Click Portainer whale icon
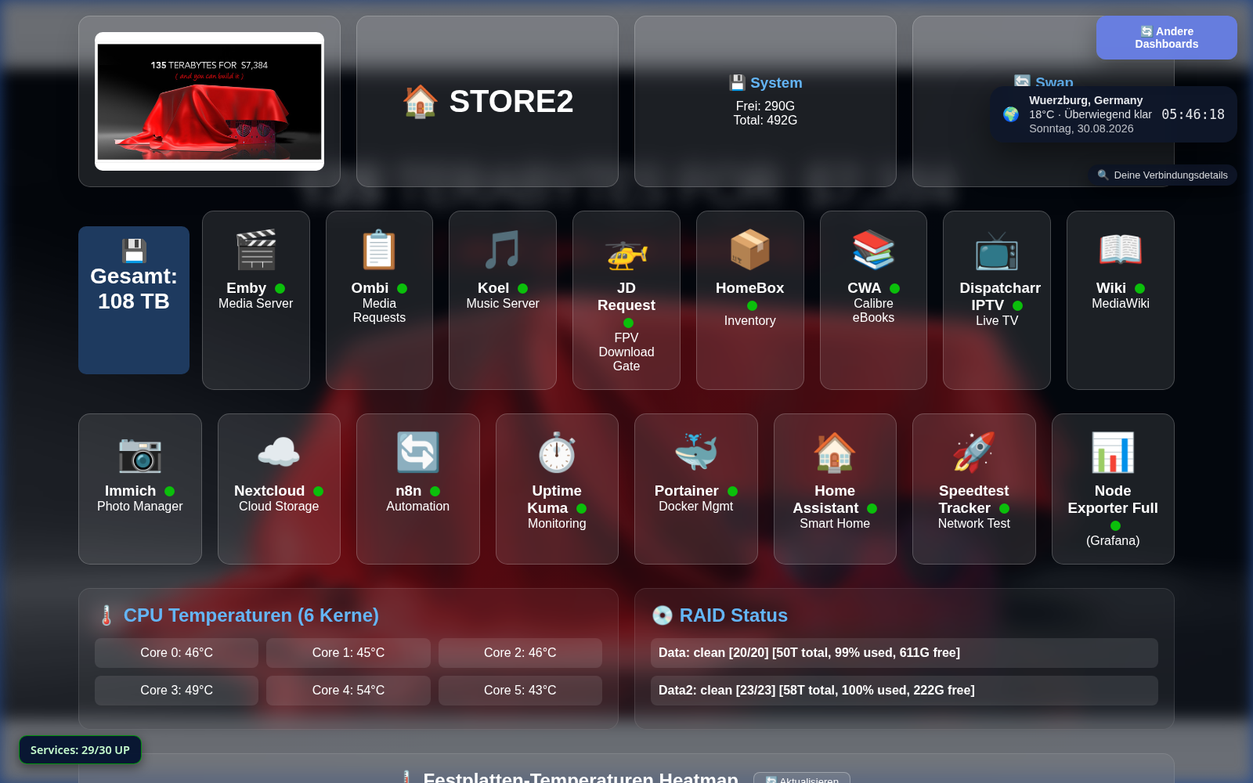Viewport: 1253px width, 783px height. point(696,453)
